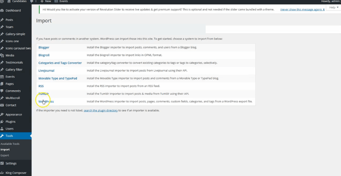Click the Users icon in sidebar
Image resolution: width=341 pixels, height=176 pixels.
tap(2, 129)
